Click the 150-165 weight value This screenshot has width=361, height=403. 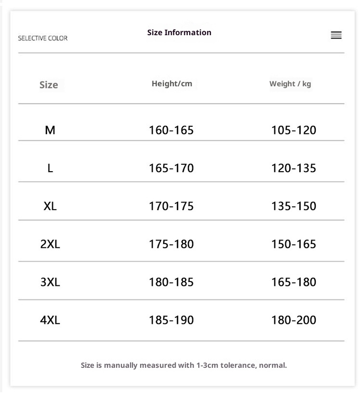point(294,244)
